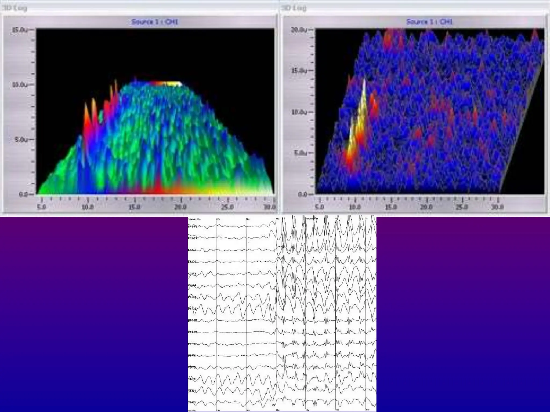Viewport: 550px width, 412px height.
Task: Click the 10.0 frequency tick on right plot
Action: 355,207
